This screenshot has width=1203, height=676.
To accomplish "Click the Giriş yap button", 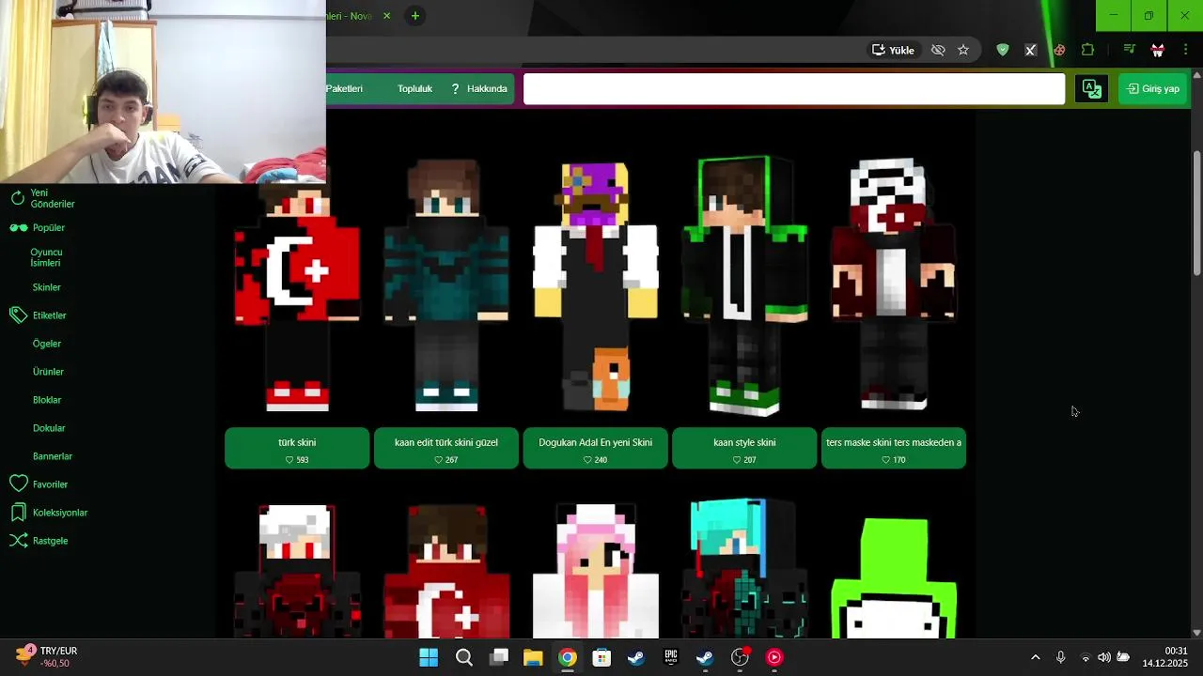I will tap(1153, 88).
